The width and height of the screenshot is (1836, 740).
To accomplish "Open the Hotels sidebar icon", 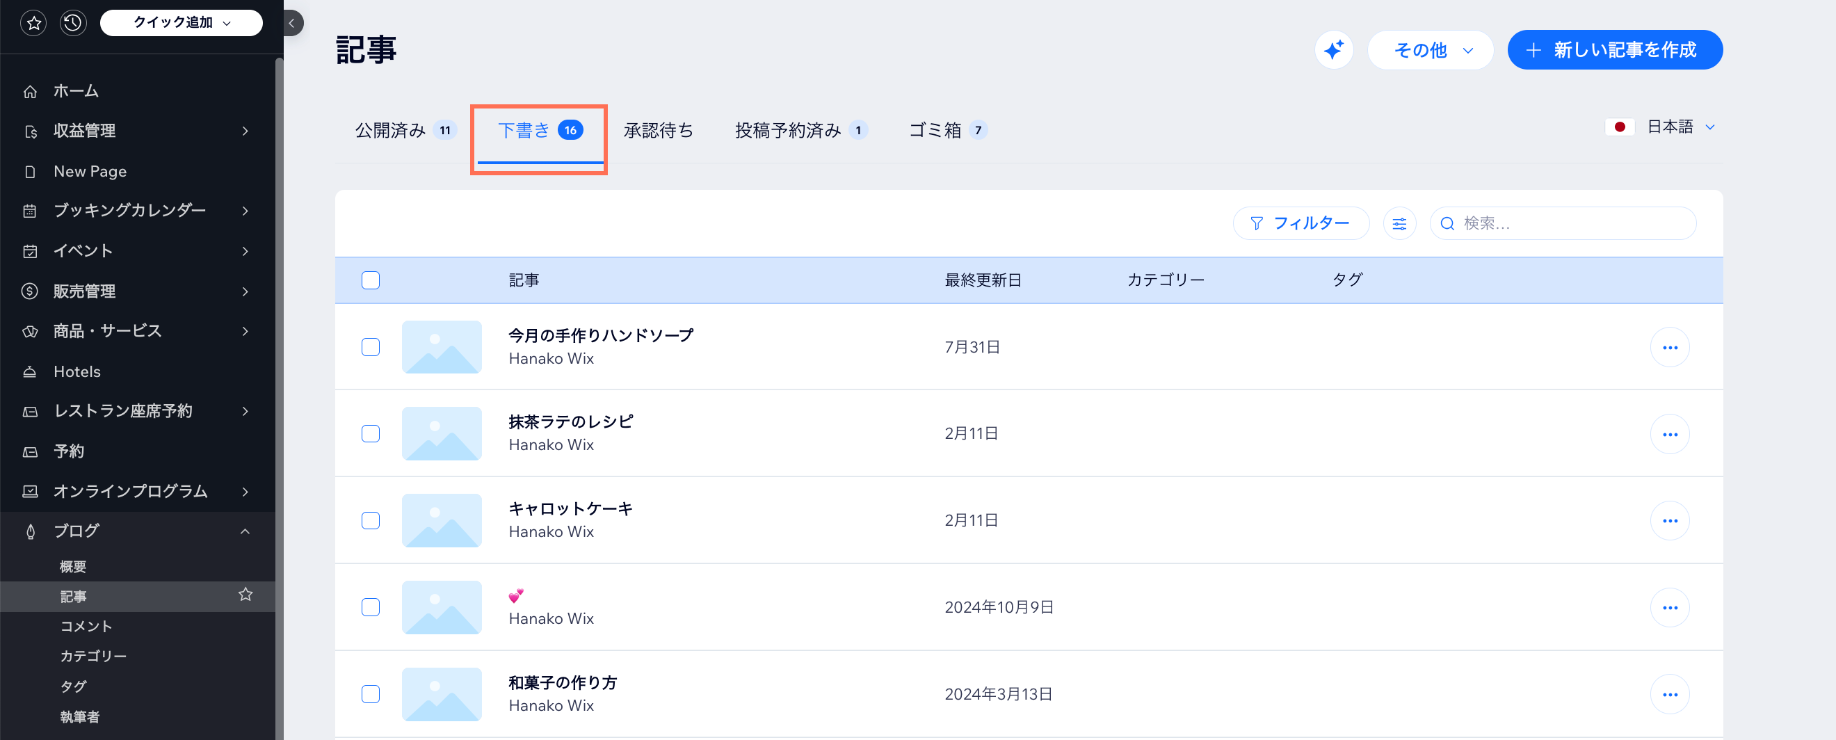I will (x=31, y=371).
